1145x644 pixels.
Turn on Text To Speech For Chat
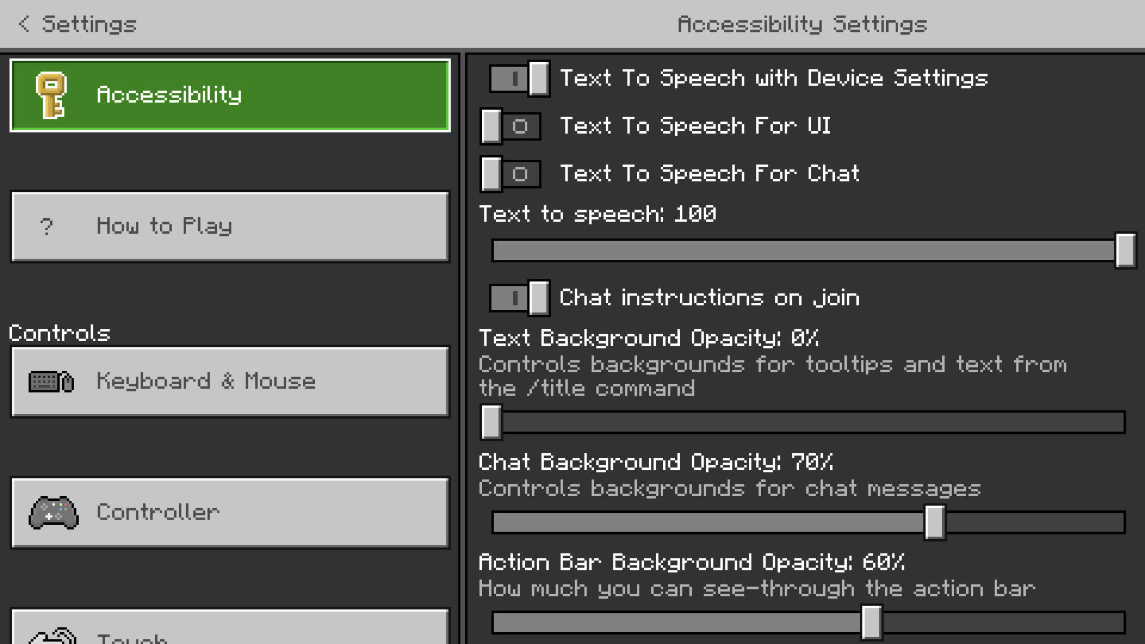[511, 174]
